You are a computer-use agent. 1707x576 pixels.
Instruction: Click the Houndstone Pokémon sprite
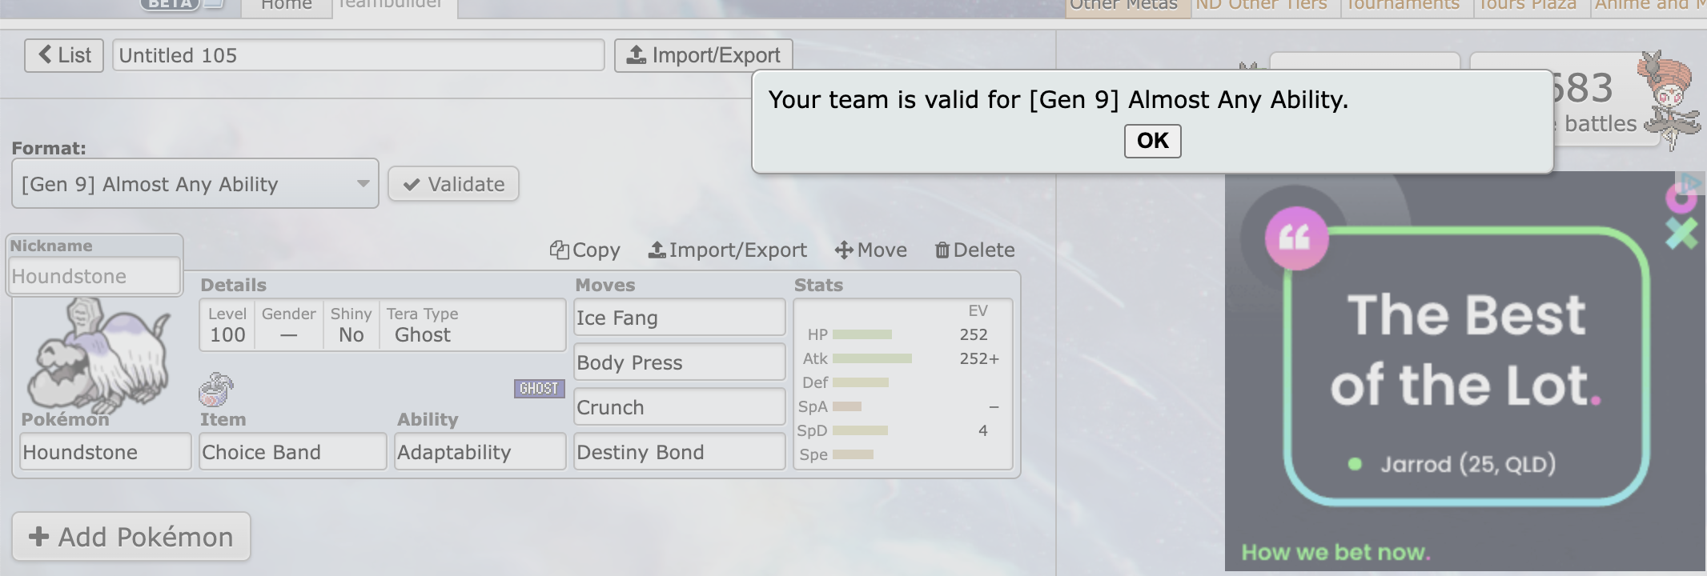(x=98, y=356)
